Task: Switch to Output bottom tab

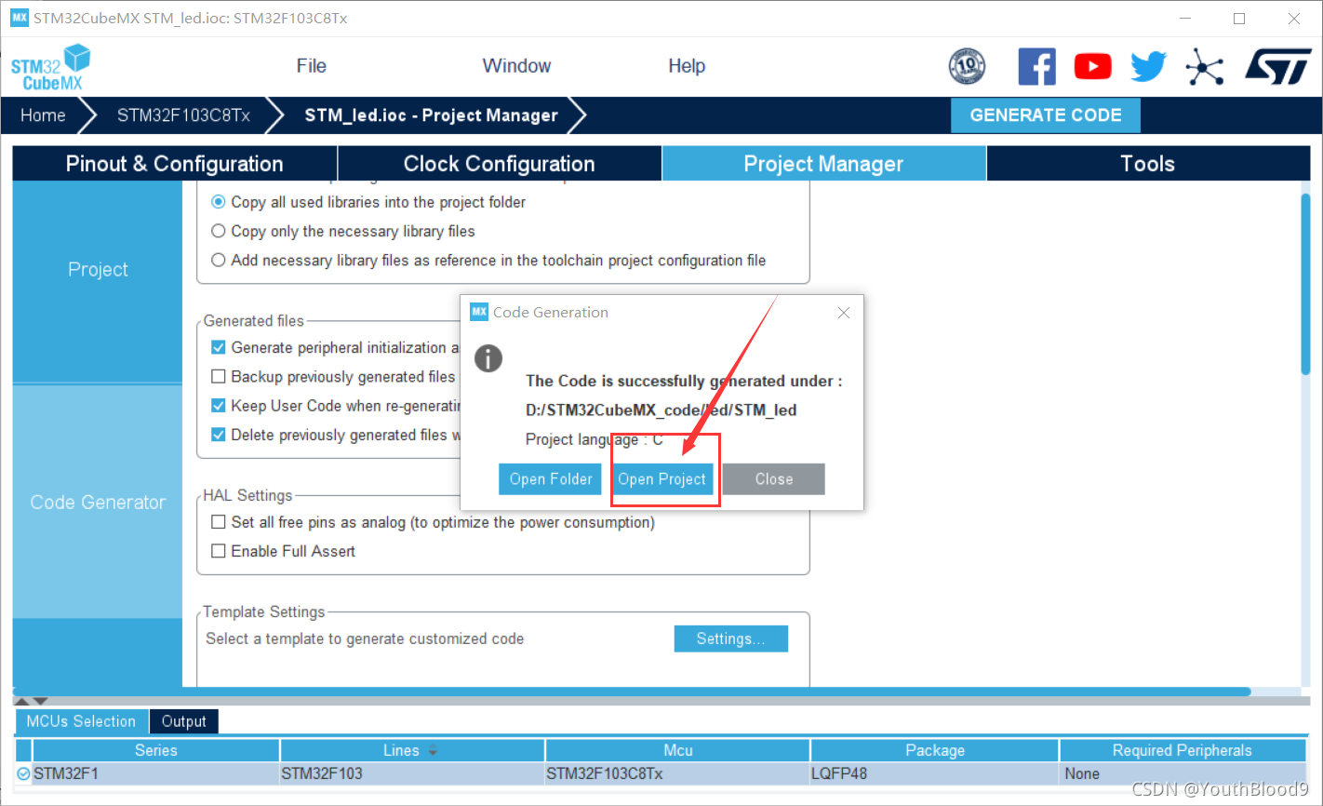Action: 184,721
